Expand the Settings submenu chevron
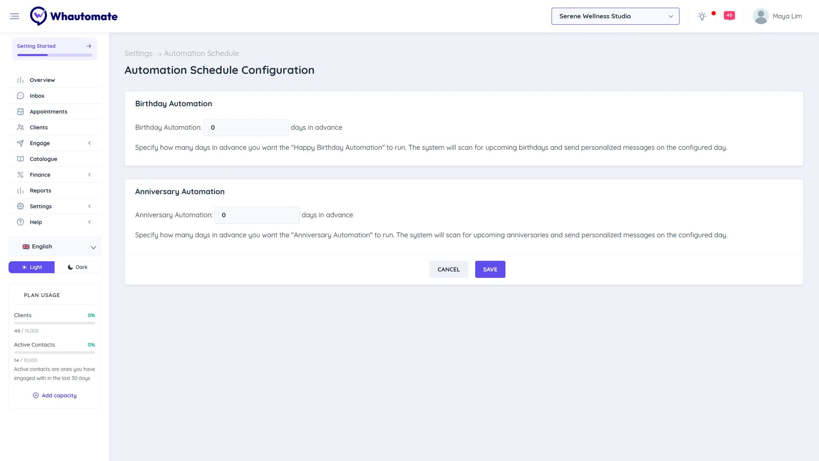This screenshot has width=819, height=461. [x=90, y=206]
